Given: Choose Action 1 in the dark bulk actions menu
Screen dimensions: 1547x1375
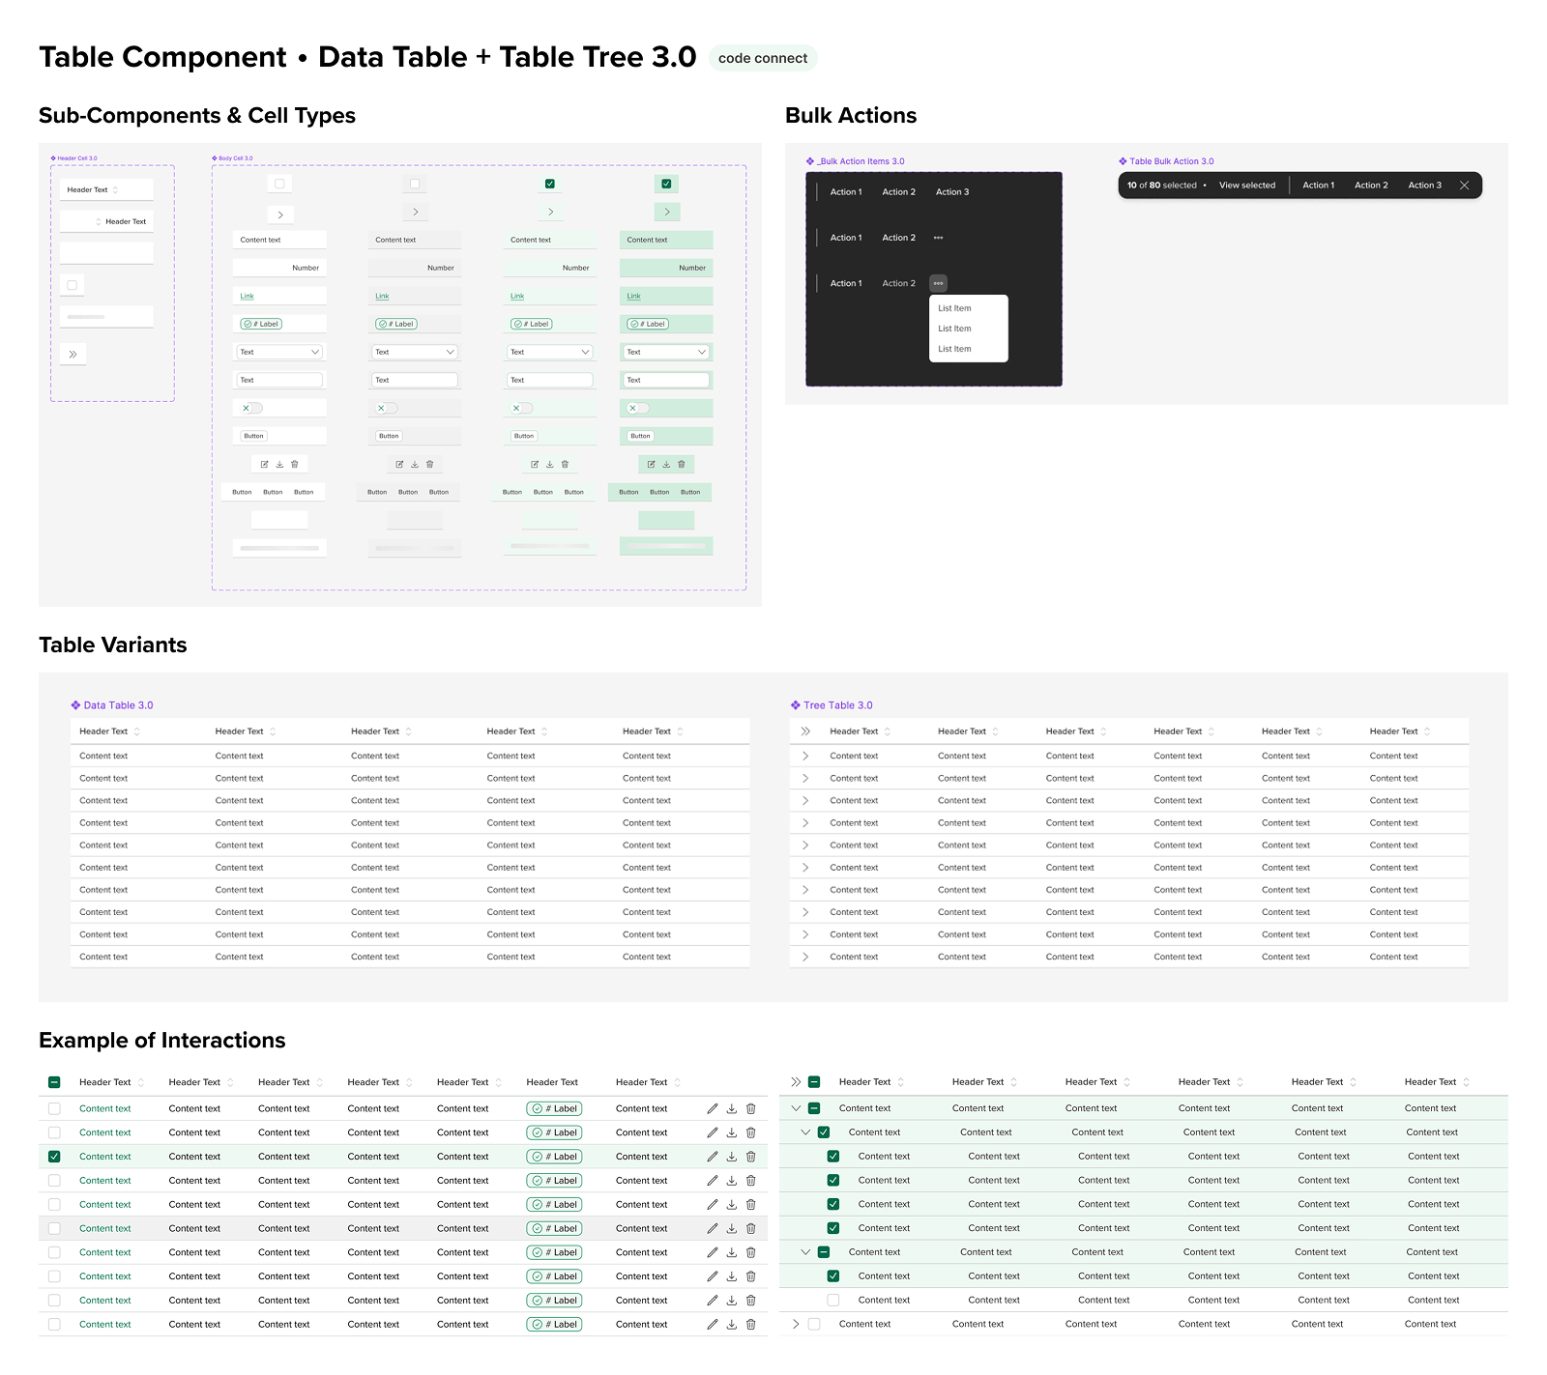Looking at the screenshot, I should pos(845,191).
